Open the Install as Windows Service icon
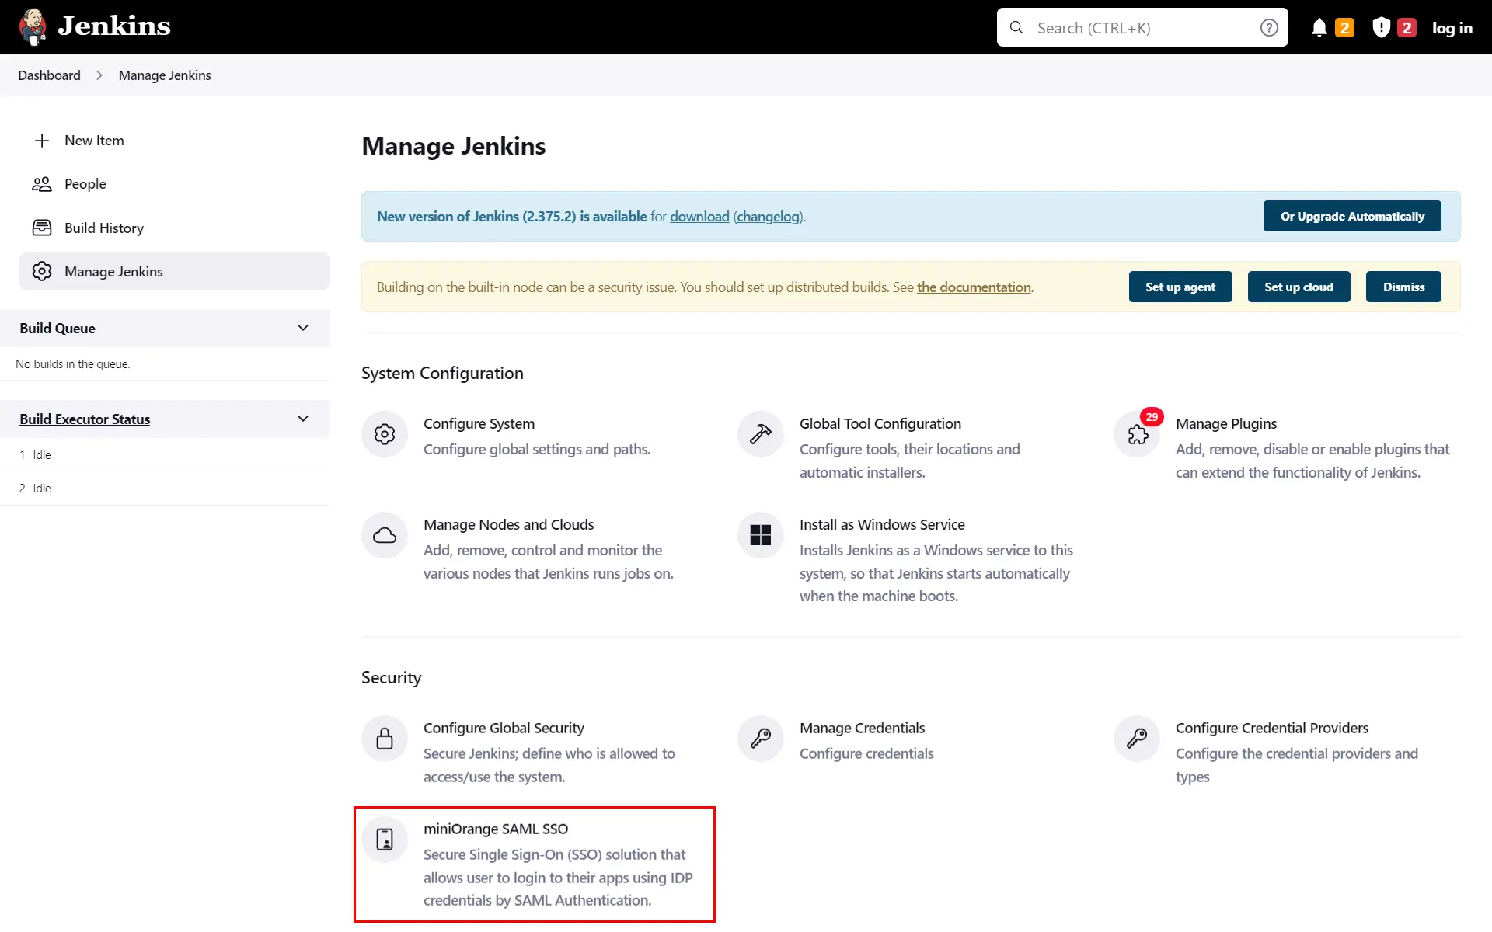 760,535
